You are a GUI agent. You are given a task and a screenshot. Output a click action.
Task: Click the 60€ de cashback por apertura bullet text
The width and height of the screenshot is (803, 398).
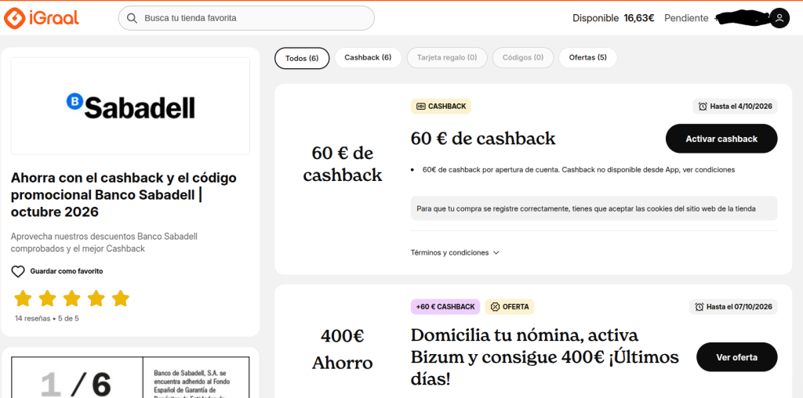[x=579, y=170]
